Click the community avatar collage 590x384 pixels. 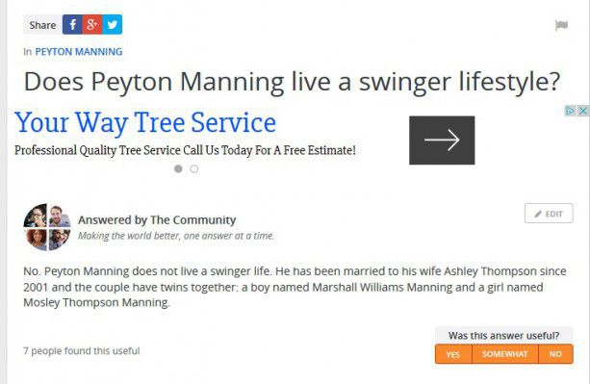(x=47, y=227)
